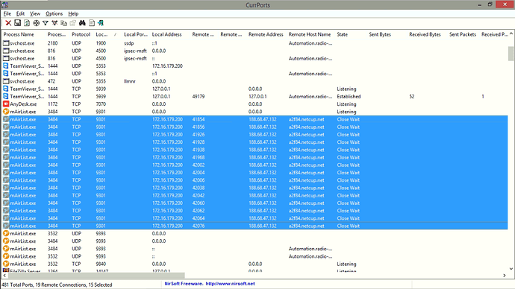Click received bytes value '52'

point(412,96)
